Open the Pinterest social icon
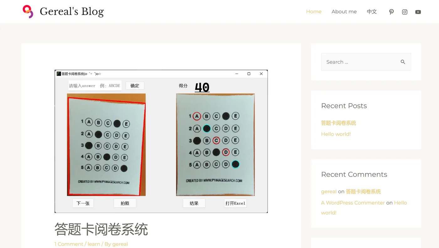439x248 pixels. point(391,12)
